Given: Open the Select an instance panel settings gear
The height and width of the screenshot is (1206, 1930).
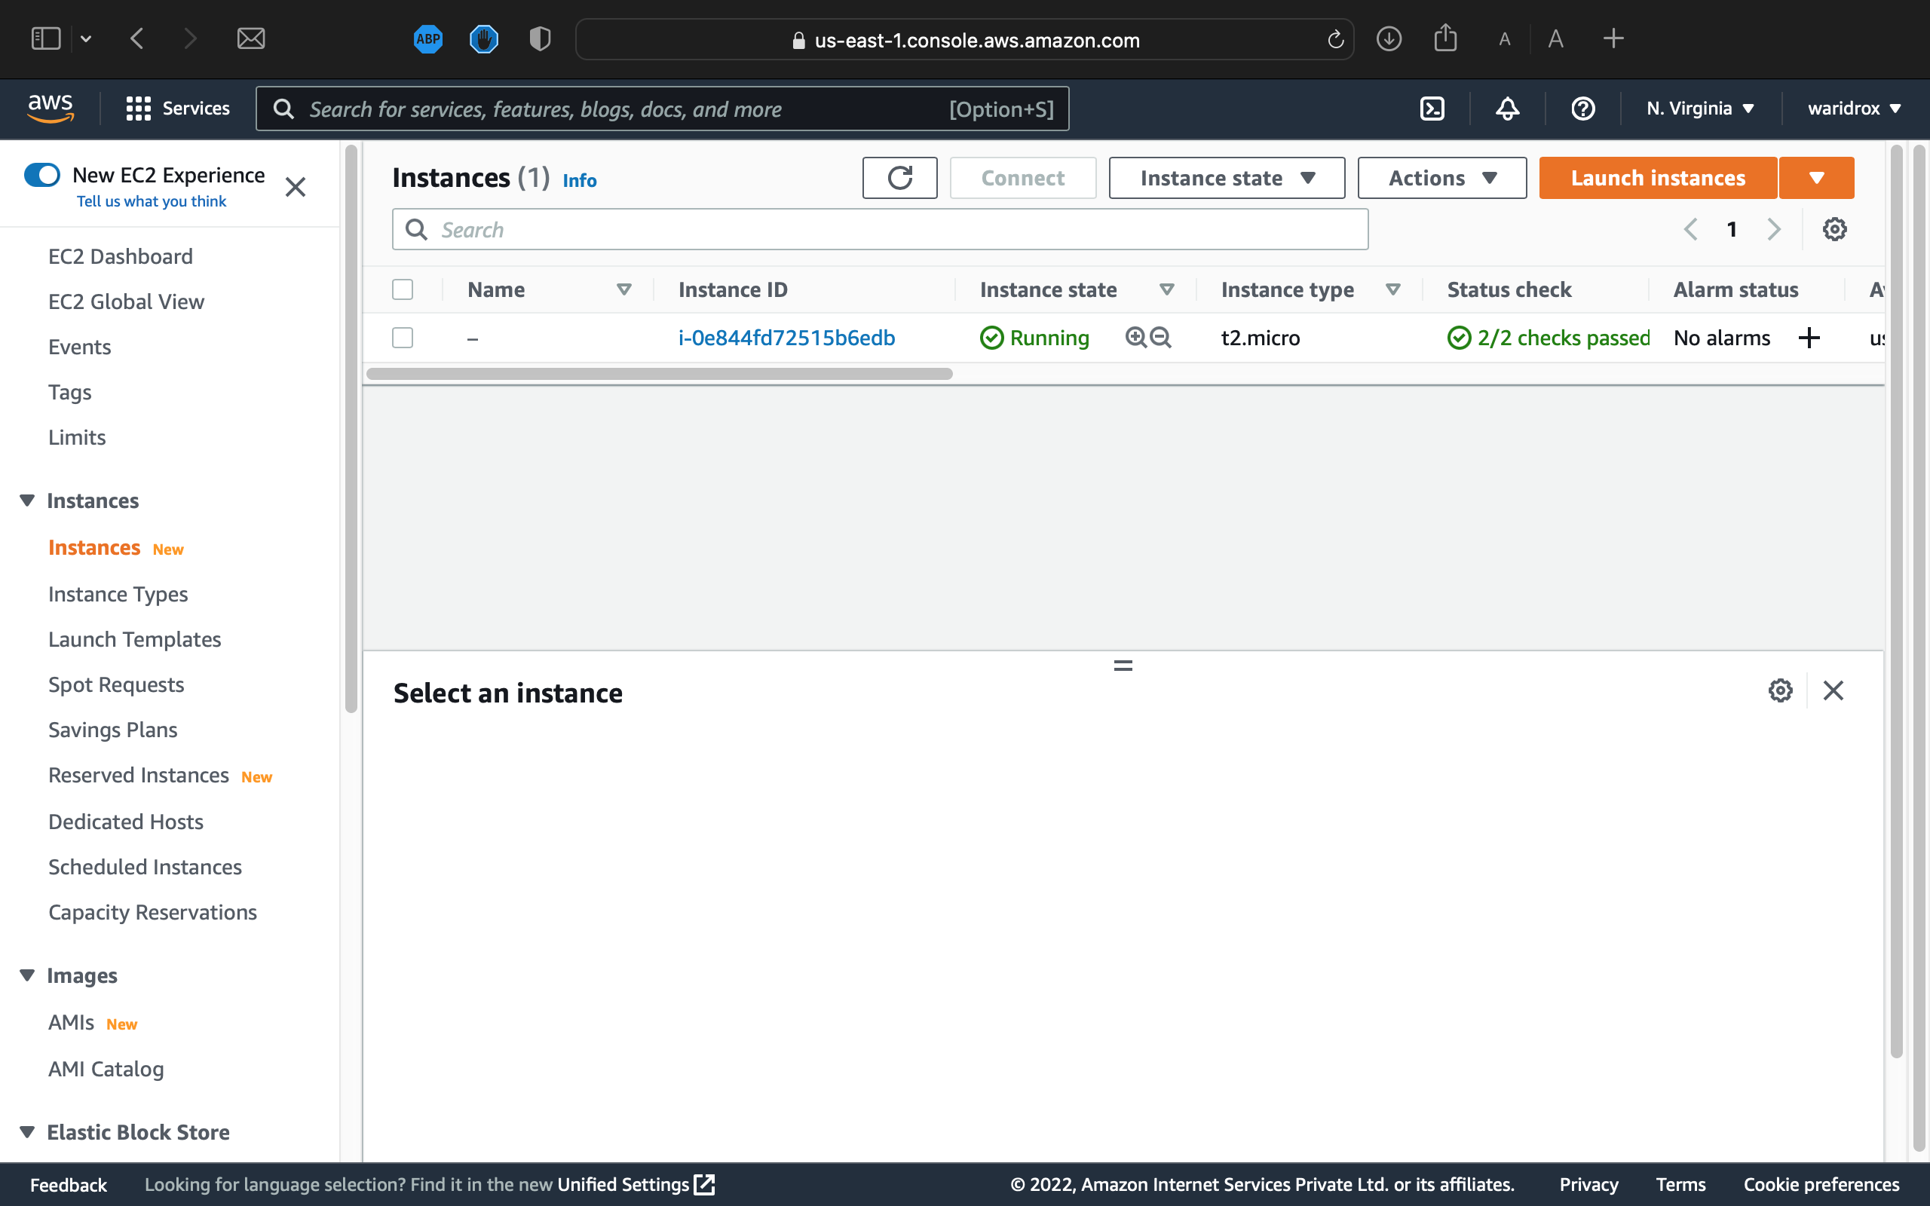Looking at the screenshot, I should pyautogui.click(x=1781, y=690).
